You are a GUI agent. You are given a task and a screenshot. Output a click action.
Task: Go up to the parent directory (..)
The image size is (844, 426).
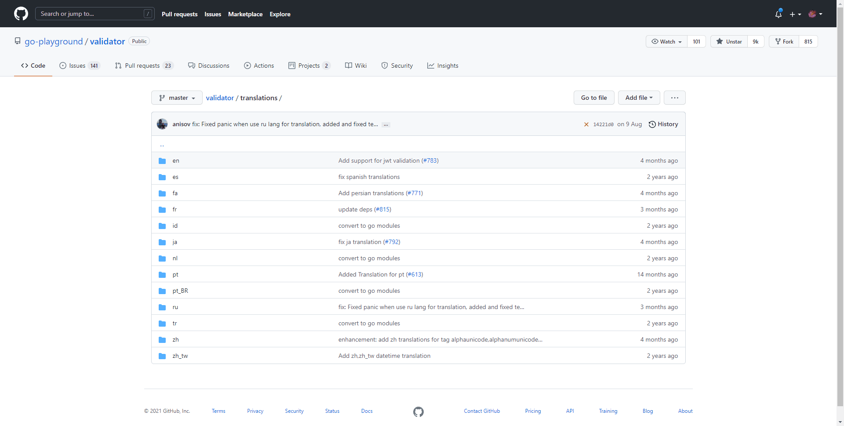tap(162, 144)
